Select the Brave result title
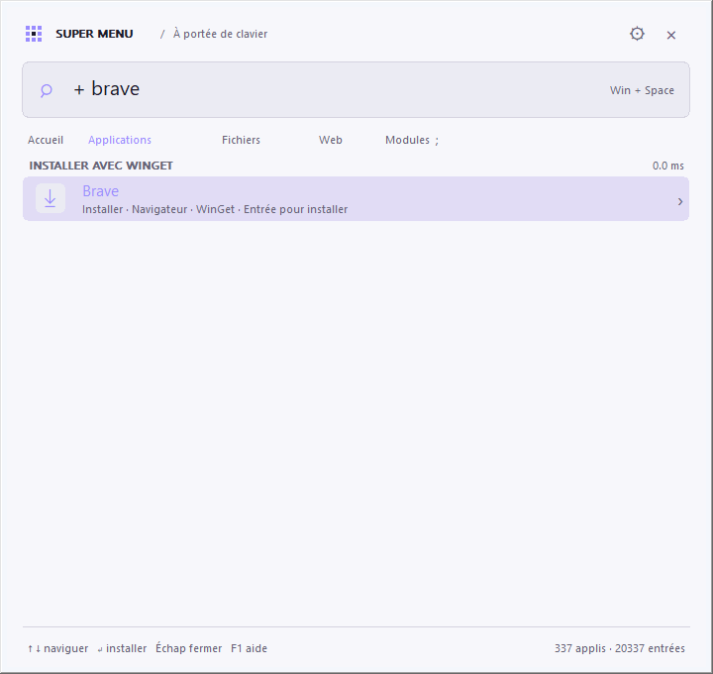This screenshot has width=713, height=674. coord(100,191)
